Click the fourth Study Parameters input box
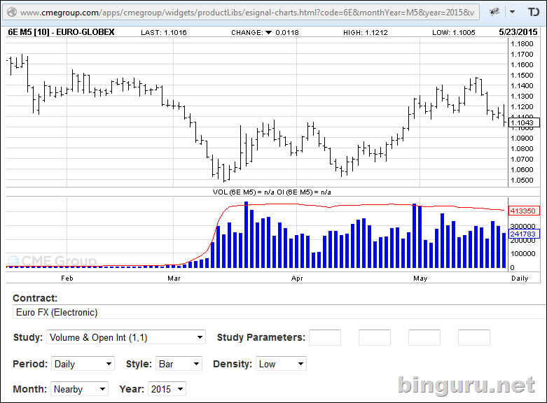The image size is (547, 403). [473, 337]
